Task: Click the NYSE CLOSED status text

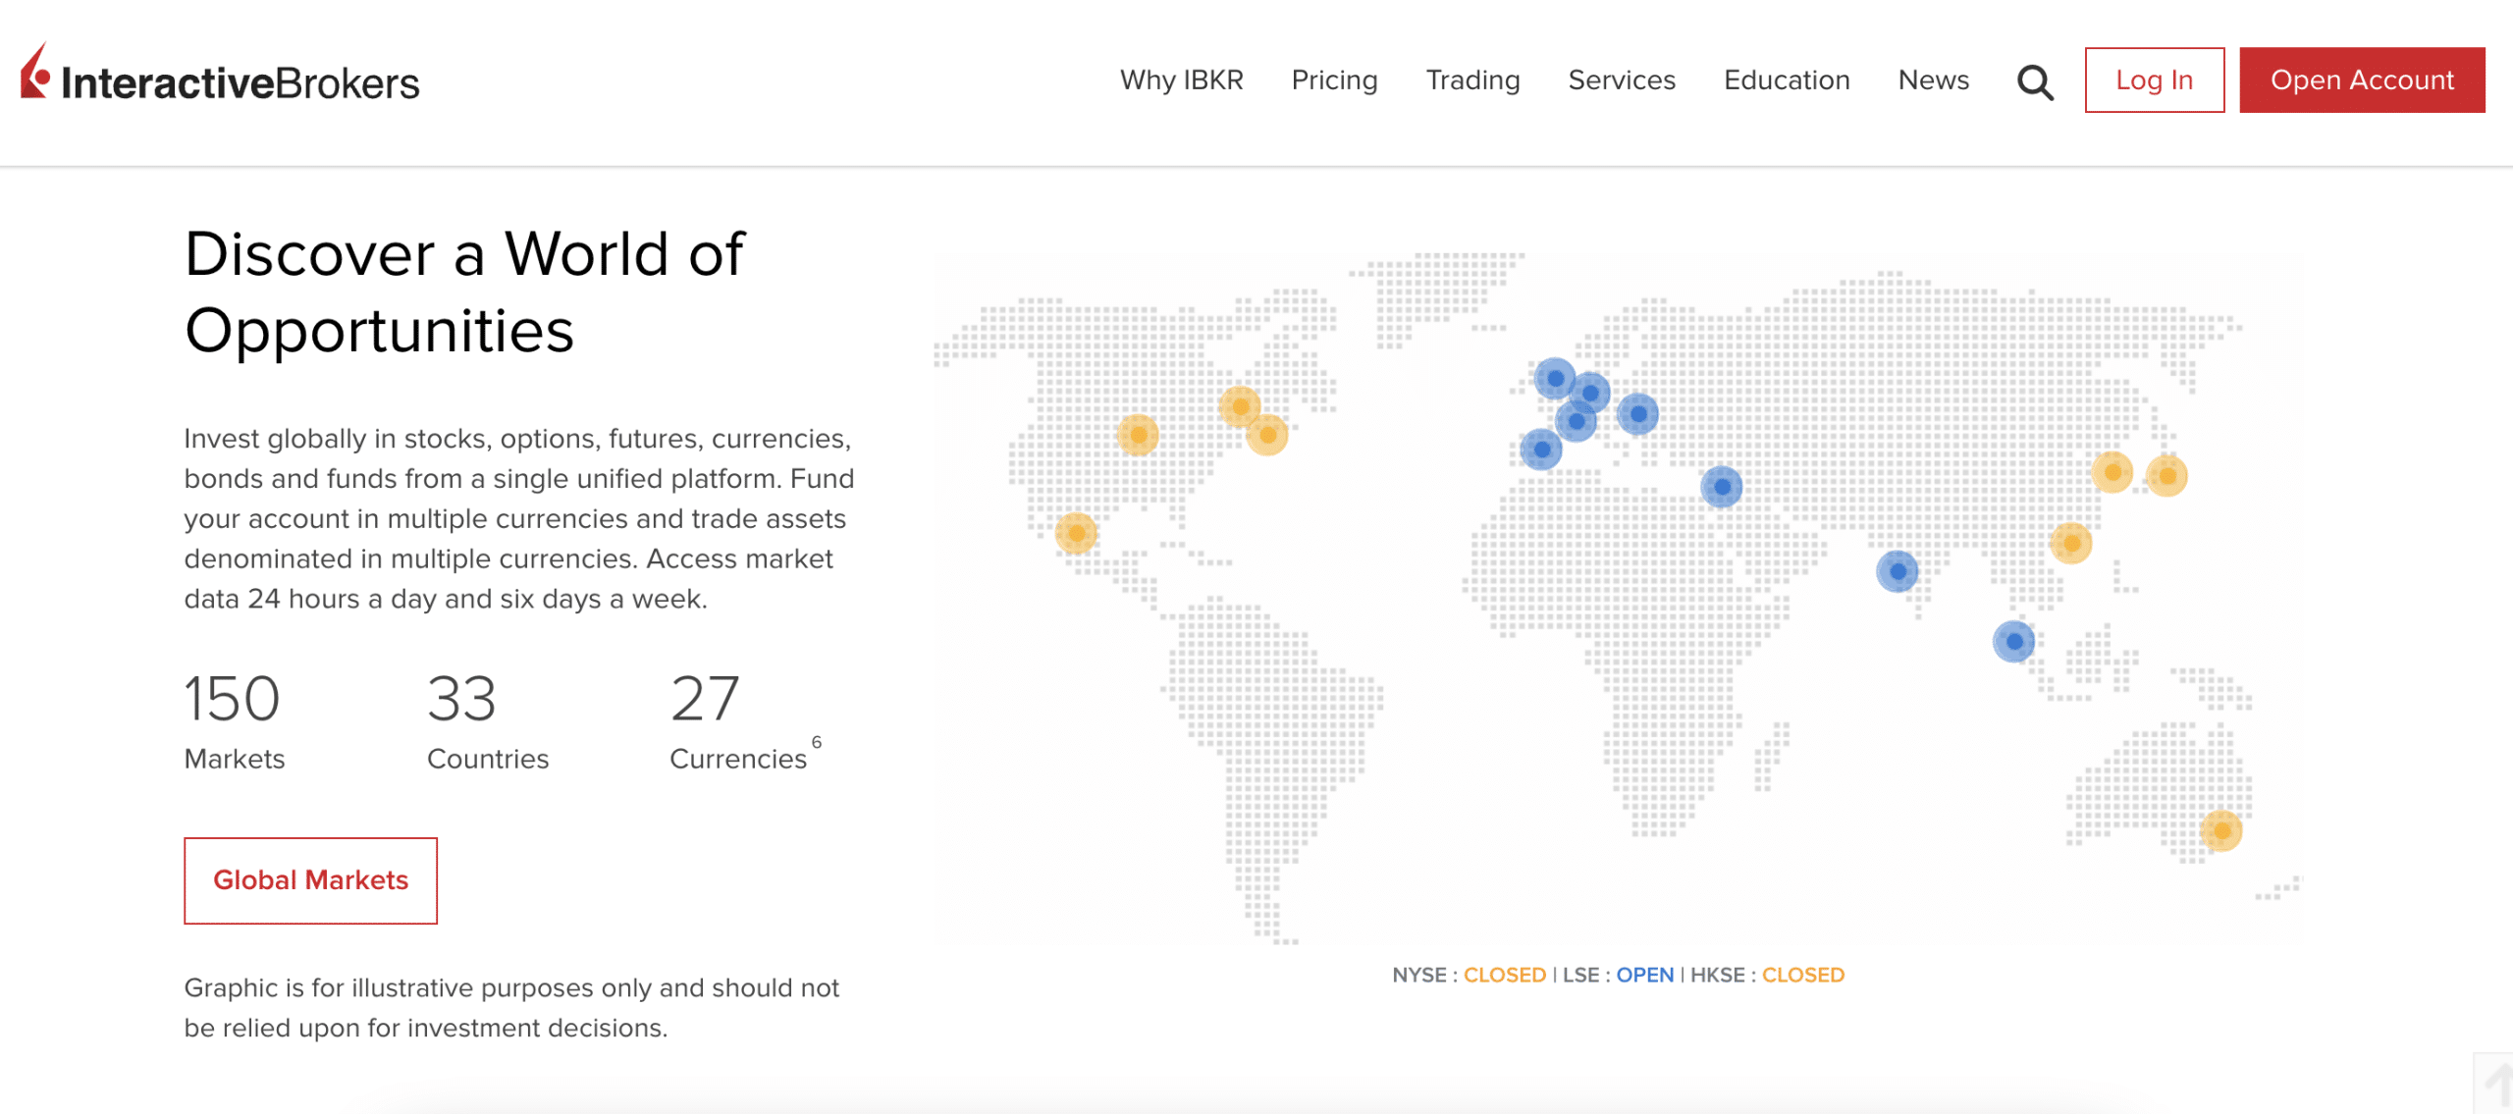Action: 1469,975
